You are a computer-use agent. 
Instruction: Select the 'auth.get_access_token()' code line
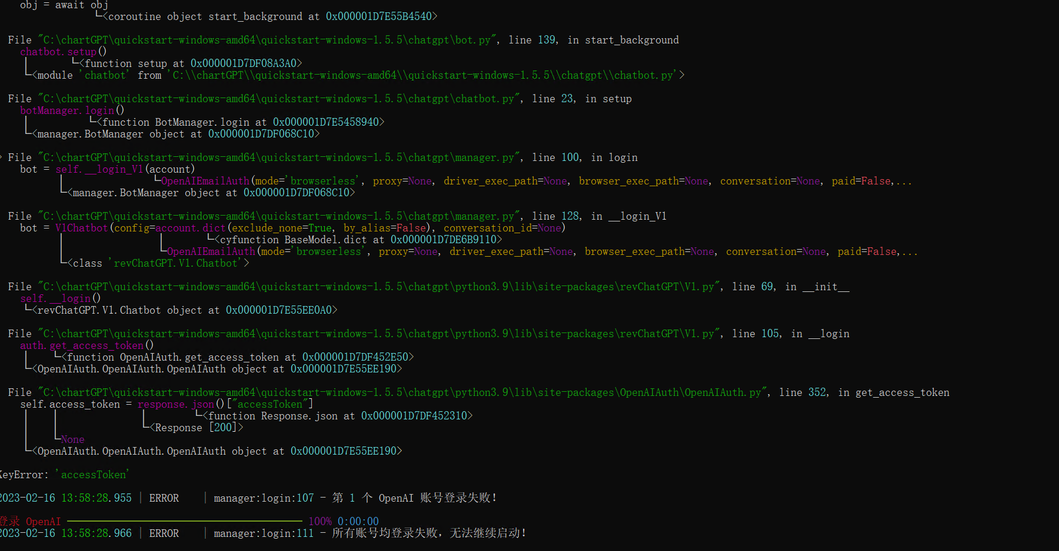point(87,345)
